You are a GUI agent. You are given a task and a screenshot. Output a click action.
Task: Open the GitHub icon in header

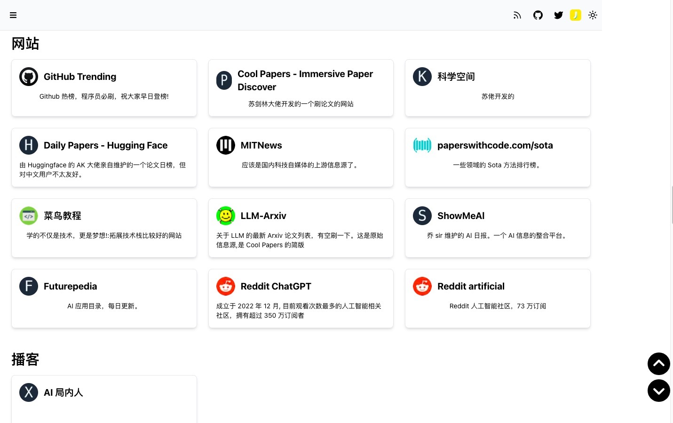click(x=538, y=15)
